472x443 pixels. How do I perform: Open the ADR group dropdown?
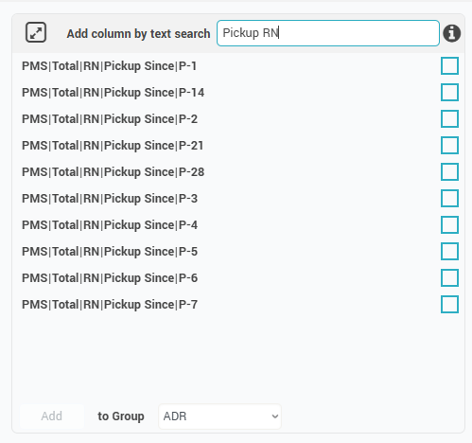coord(219,416)
